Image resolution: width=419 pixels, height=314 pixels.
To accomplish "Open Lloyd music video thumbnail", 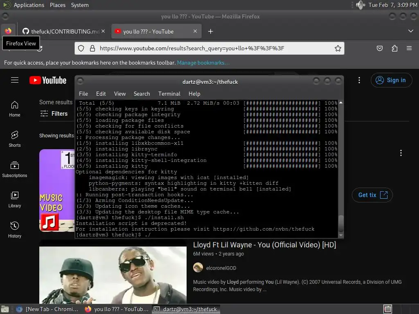I will tap(113, 275).
